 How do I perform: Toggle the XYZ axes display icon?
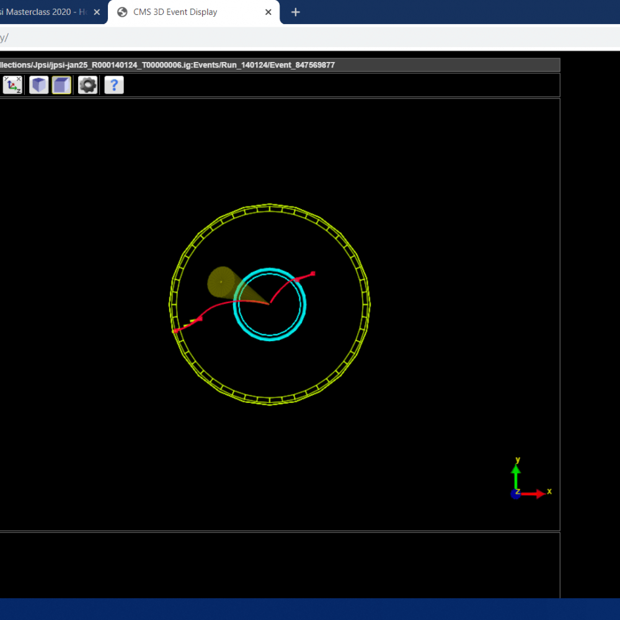(x=12, y=85)
